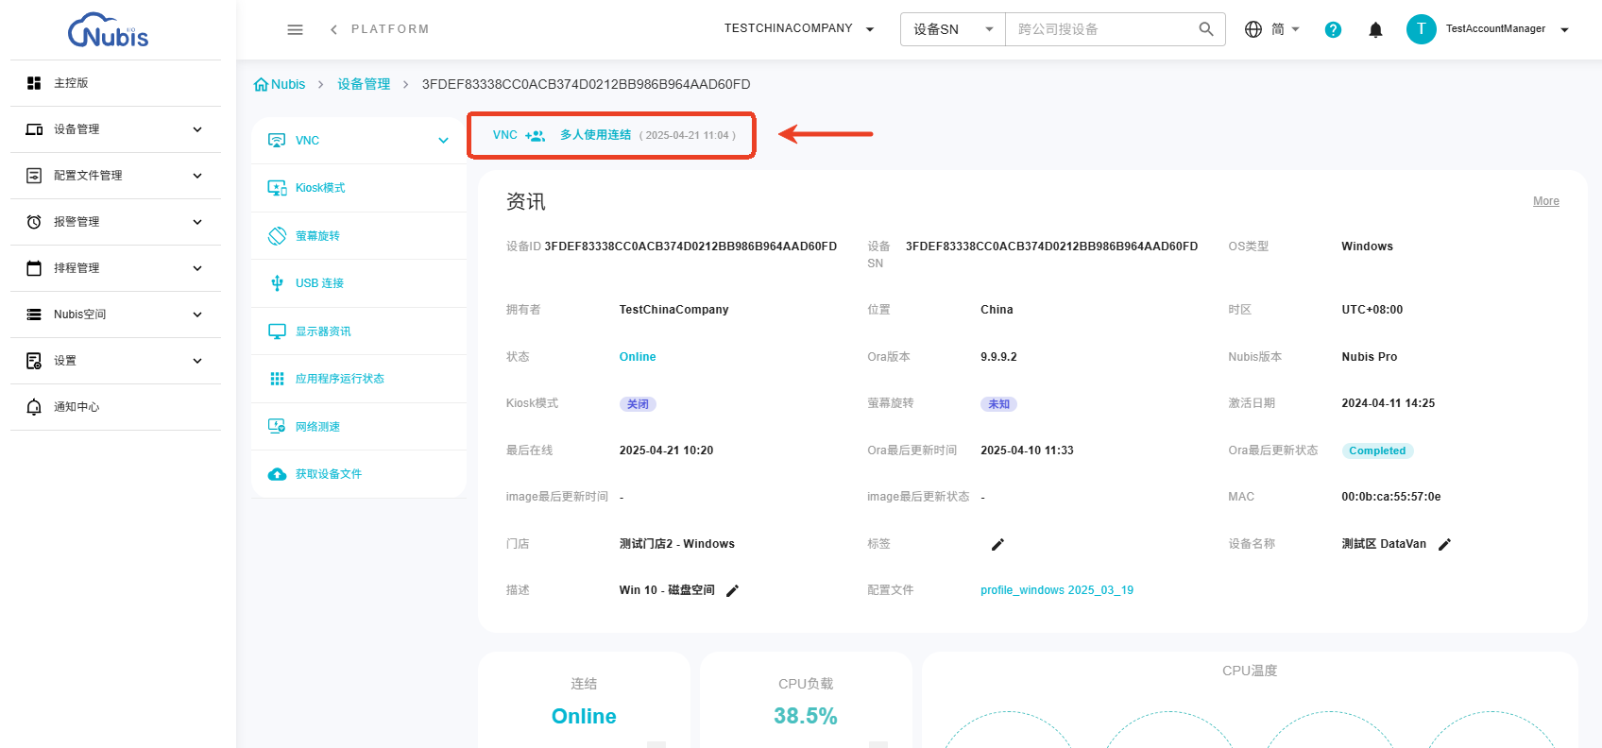Click the 配置文件管理 sidebar icon

[34, 176]
